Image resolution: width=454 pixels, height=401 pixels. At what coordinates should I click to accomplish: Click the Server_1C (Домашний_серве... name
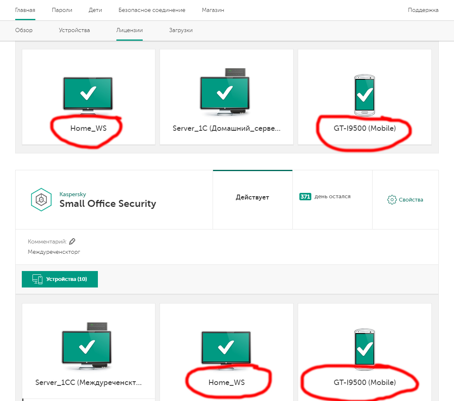(227, 128)
